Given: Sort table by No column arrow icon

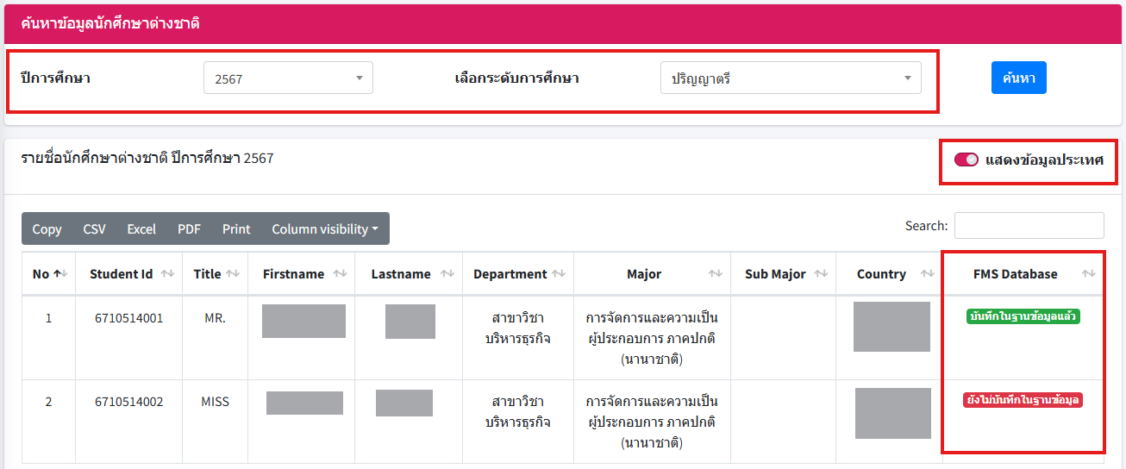Looking at the screenshot, I should [x=59, y=274].
